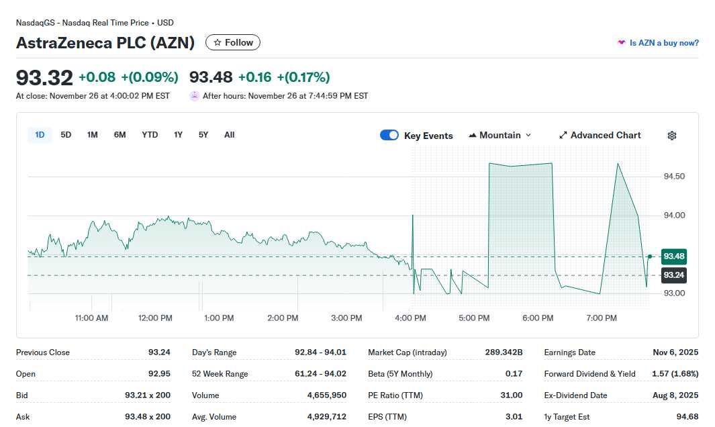The width and height of the screenshot is (715, 427).
Task: Expand the Mountain dropdown chevron
Action: (x=528, y=136)
